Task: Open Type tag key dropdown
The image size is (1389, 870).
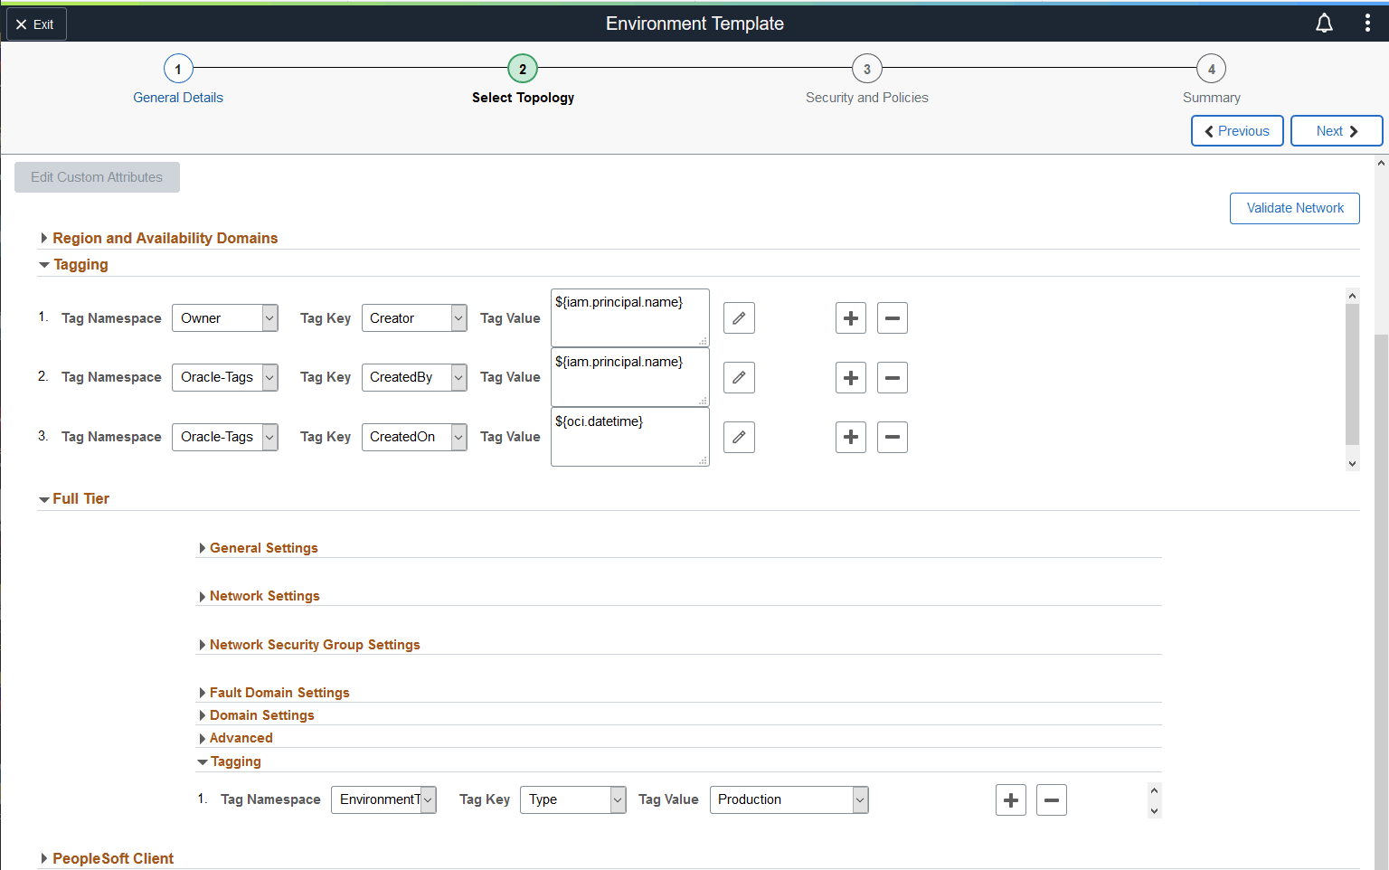Action: [572, 799]
